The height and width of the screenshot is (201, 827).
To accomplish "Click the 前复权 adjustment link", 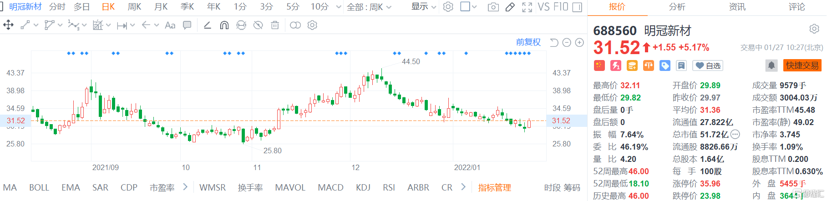I will [528, 42].
